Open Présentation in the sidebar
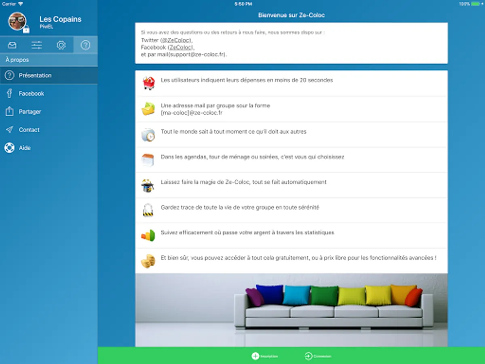This screenshot has height=364, width=485. pos(48,75)
